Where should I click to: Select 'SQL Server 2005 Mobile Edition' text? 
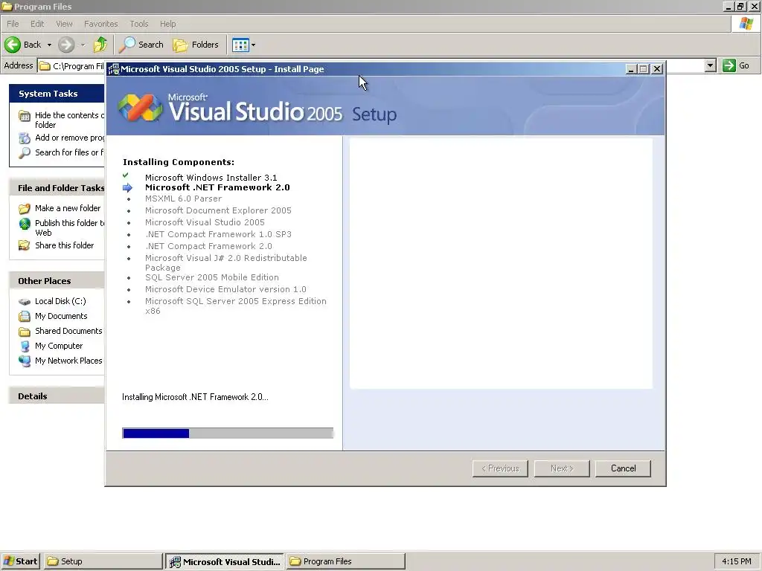212,277
